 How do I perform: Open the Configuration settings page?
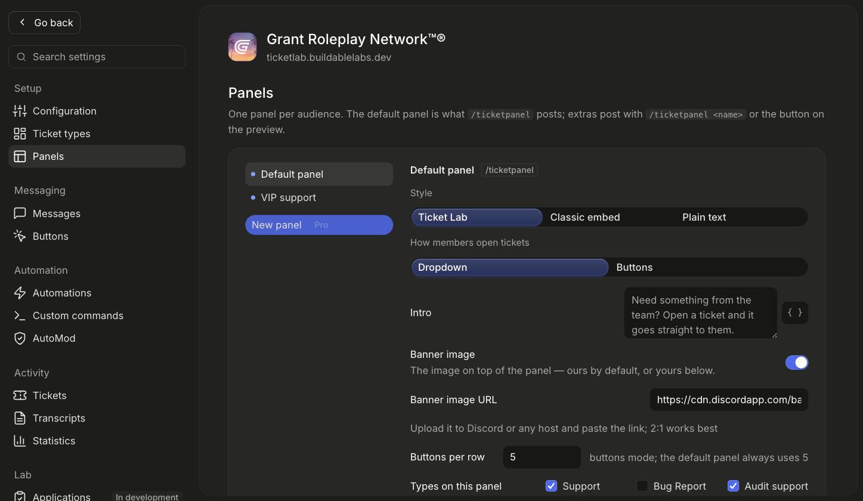click(x=97, y=111)
